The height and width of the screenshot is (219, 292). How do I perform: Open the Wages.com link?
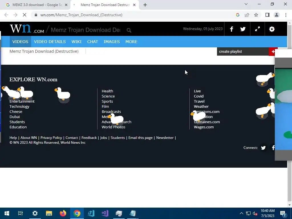[x=204, y=127]
